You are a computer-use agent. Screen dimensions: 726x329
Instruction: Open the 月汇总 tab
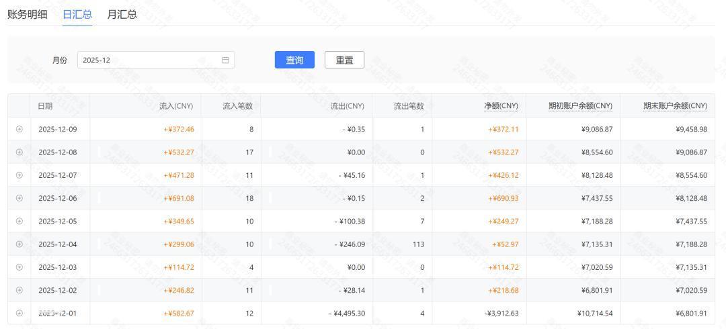coord(122,14)
